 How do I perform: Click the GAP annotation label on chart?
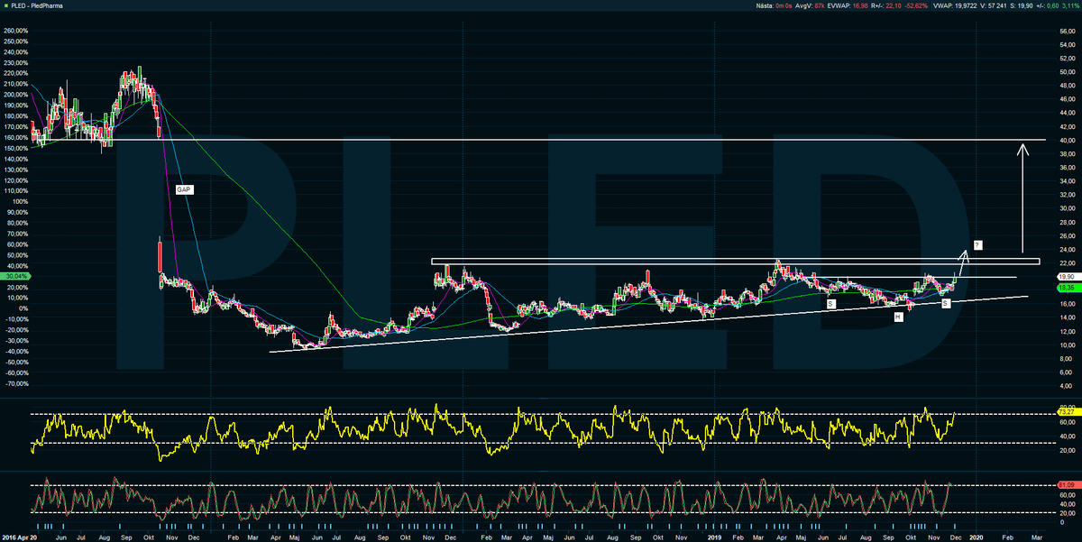(x=186, y=190)
